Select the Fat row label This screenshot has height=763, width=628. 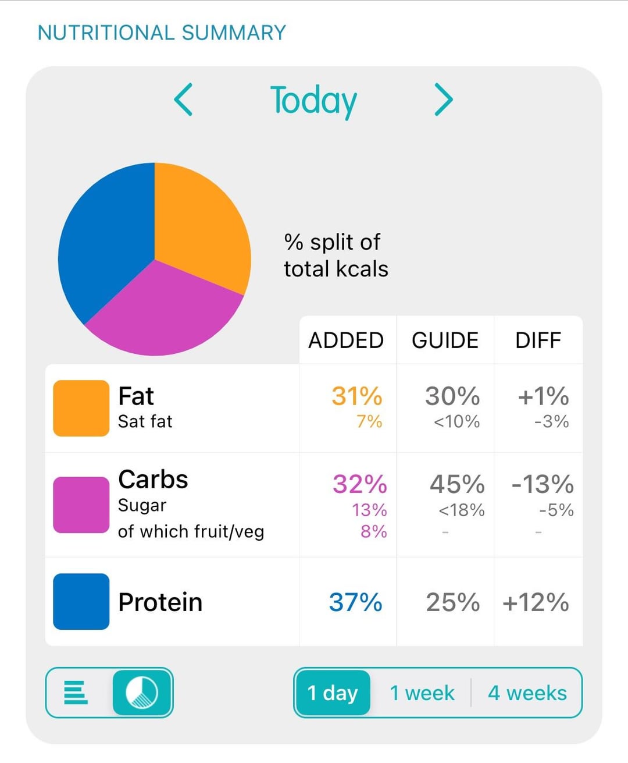pyautogui.click(x=136, y=396)
